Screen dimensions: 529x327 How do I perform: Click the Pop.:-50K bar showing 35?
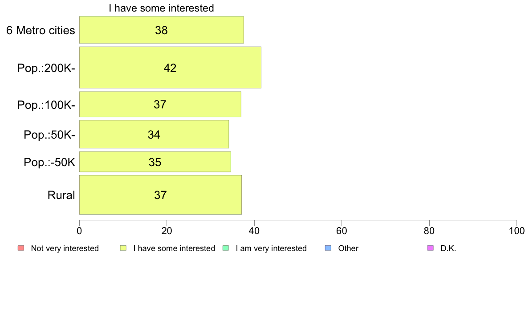coord(155,162)
